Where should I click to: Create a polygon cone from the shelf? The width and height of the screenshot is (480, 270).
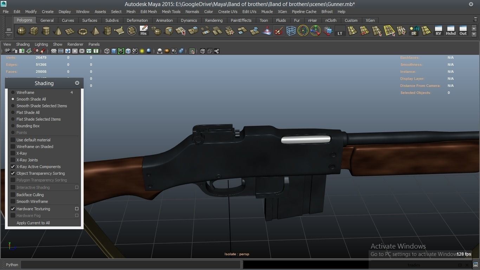tap(58, 31)
